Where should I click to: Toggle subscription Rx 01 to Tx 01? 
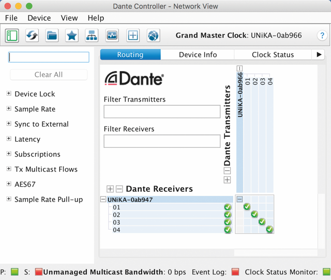click(x=247, y=206)
